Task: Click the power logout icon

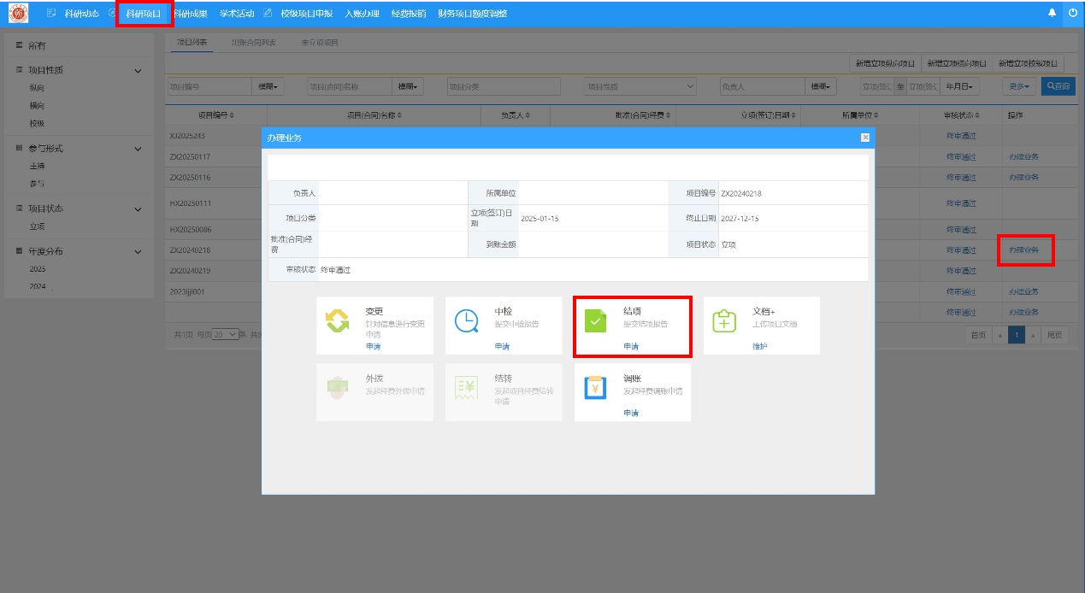Action: (1073, 13)
